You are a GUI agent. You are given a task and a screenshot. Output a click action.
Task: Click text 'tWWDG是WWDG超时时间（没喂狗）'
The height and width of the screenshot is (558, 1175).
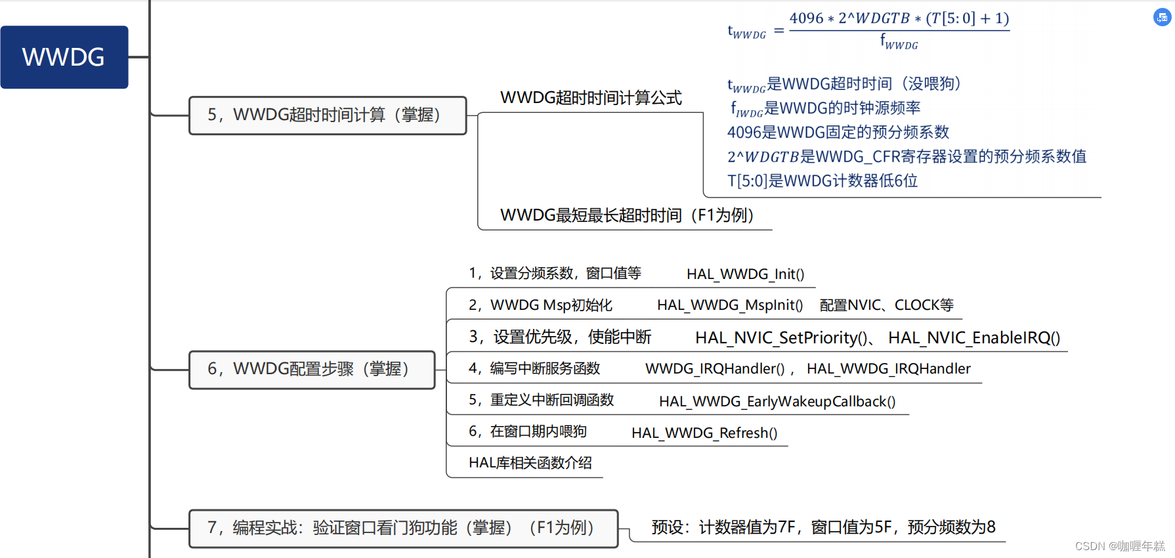point(844,84)
